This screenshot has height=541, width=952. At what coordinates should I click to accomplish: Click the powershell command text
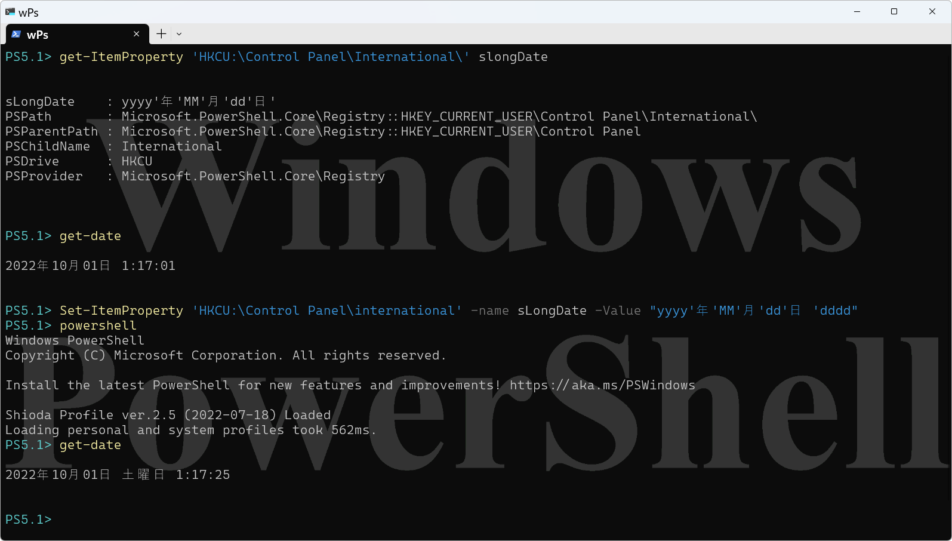coord(98,325)
